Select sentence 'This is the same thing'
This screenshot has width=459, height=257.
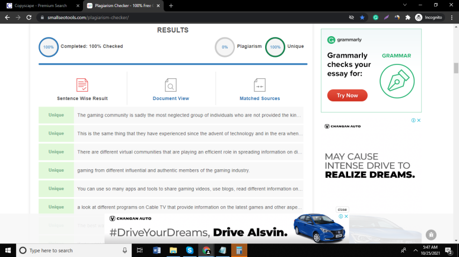pyautogui.click(x=189, y=133)
